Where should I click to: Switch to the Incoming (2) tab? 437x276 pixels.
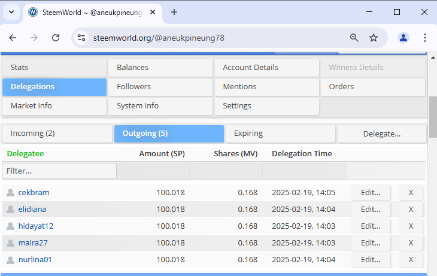57,134
